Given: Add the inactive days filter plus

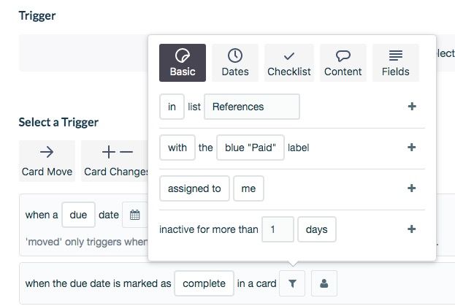Looking at the screenshot, I should (412, 229).
